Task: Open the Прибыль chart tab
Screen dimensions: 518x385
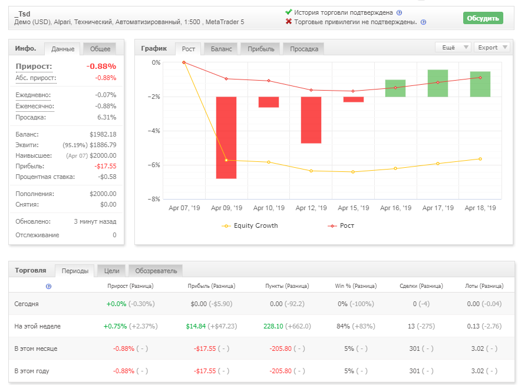Action: pyautogui.click(x=260, y=49)
